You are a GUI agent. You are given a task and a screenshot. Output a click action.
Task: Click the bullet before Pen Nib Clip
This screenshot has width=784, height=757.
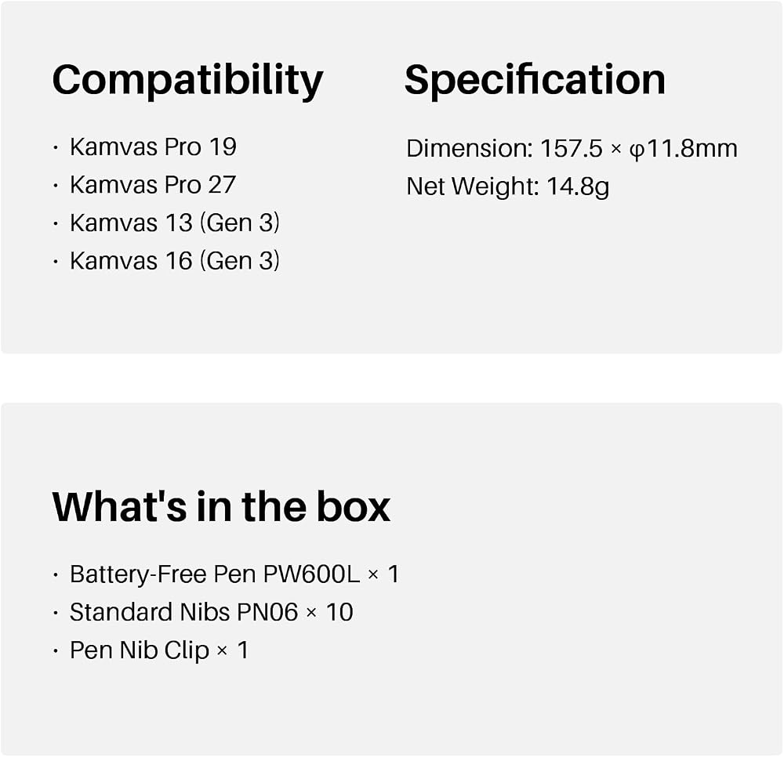click(x=56, y=650)
